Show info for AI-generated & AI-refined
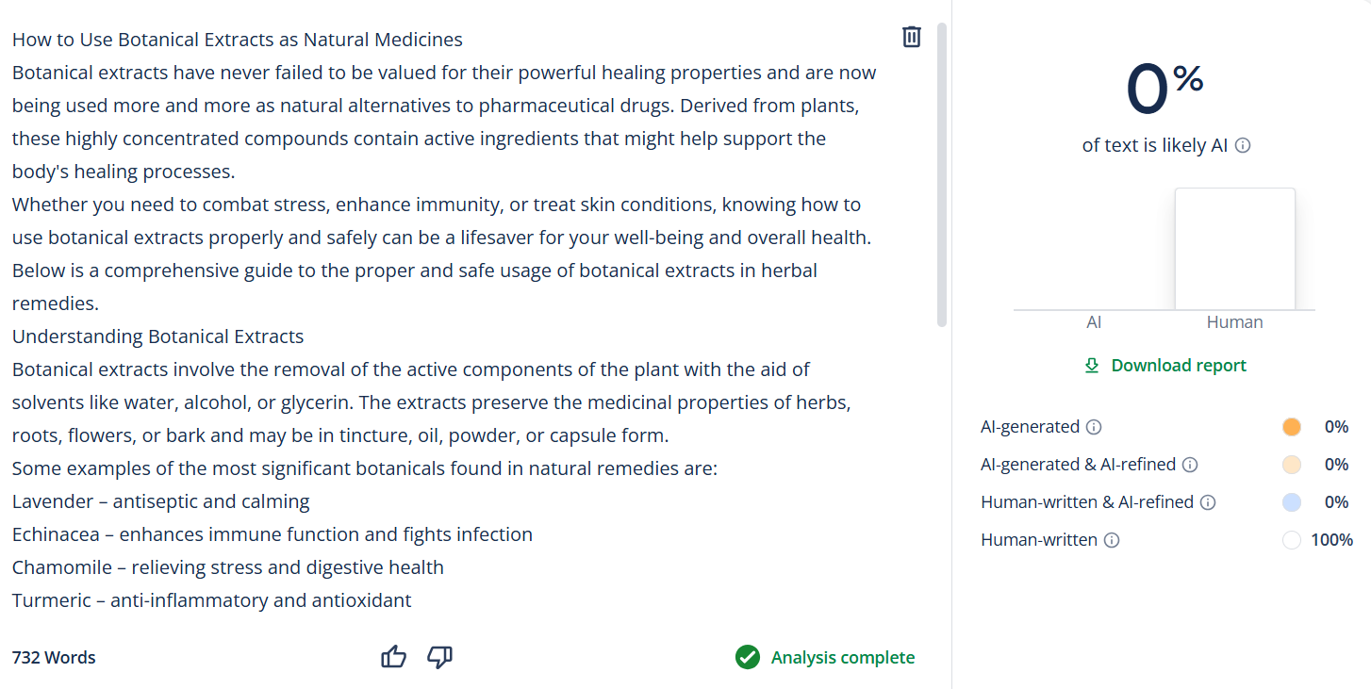This screenshot has height=689, width=1371. coord(1190,465)
